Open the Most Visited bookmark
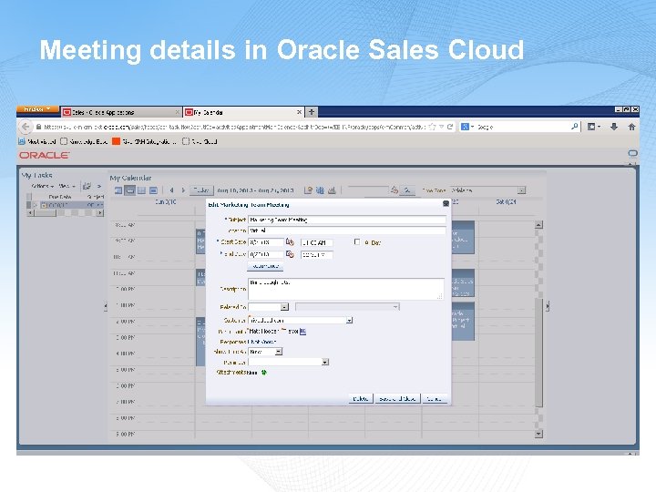Viewport: 656px width, 492px height. pos(36,141)
